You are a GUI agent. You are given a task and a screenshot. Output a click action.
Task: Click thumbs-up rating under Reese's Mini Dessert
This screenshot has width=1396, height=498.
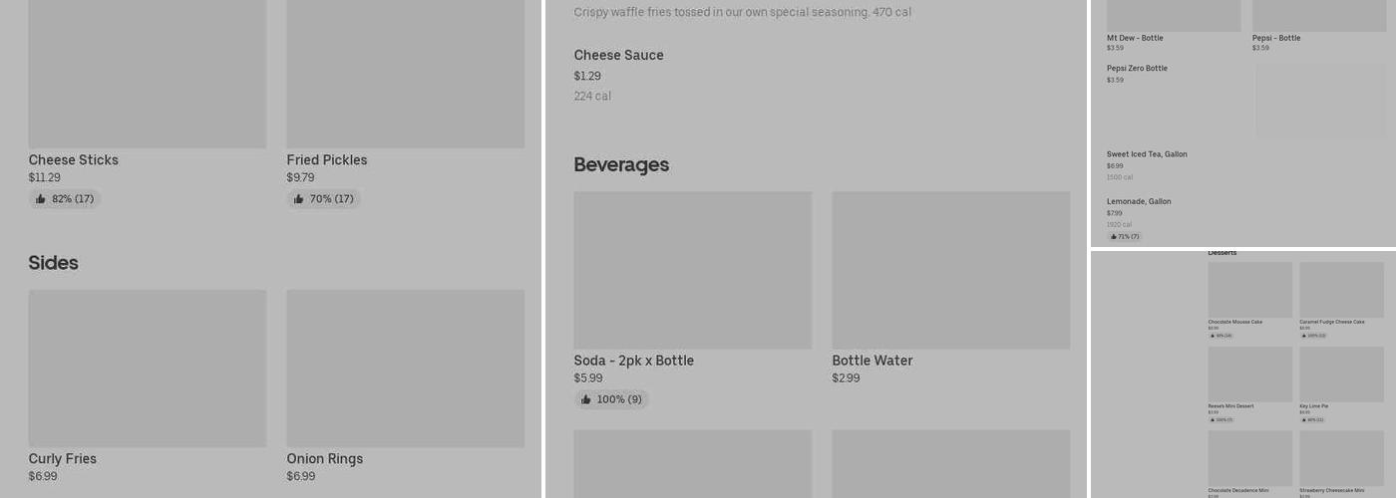point(1221,419)
